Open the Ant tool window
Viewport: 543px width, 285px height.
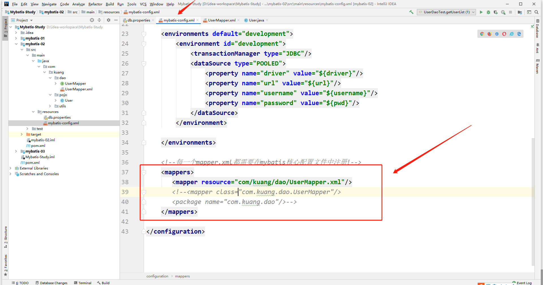pos(537,48)
